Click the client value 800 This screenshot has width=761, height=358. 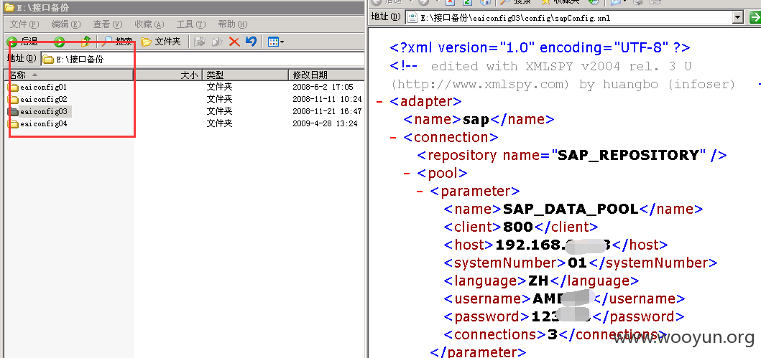coord(518,227)
